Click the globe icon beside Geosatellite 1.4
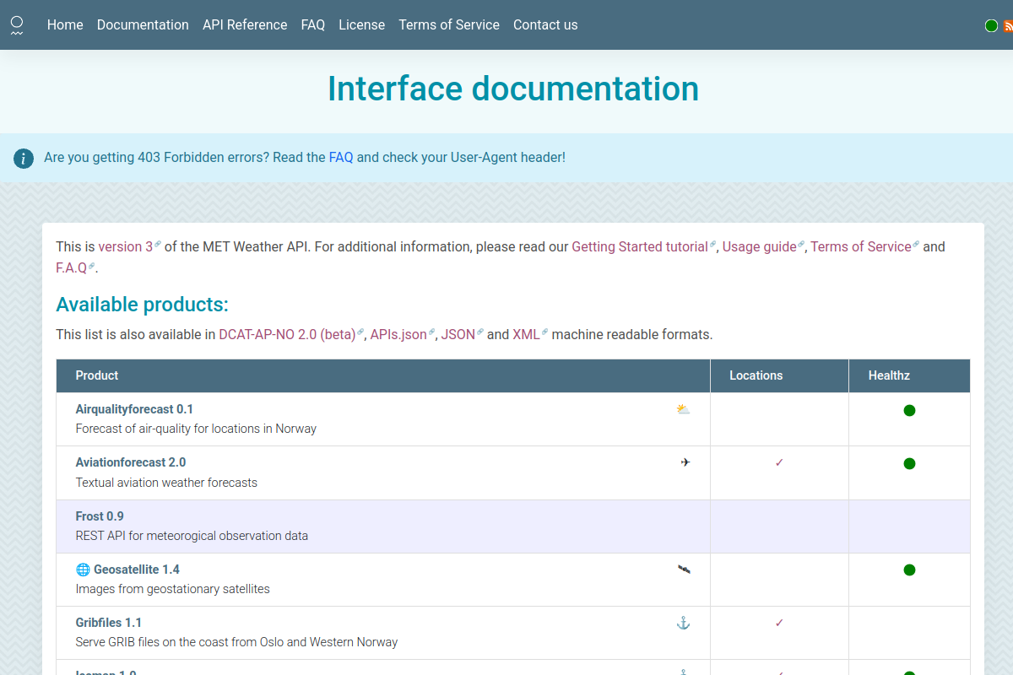The width and height of the screenshot is (1013, 675). pos(83,570)
